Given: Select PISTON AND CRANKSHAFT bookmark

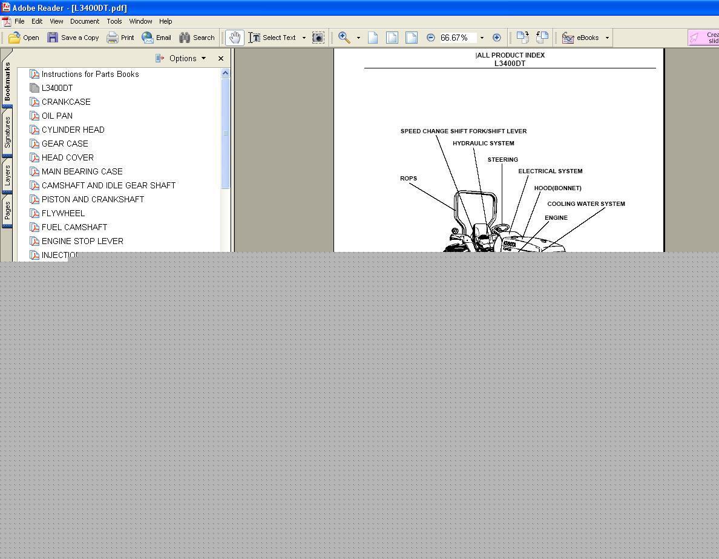Looking at the screenshot, I should [93, 199].
